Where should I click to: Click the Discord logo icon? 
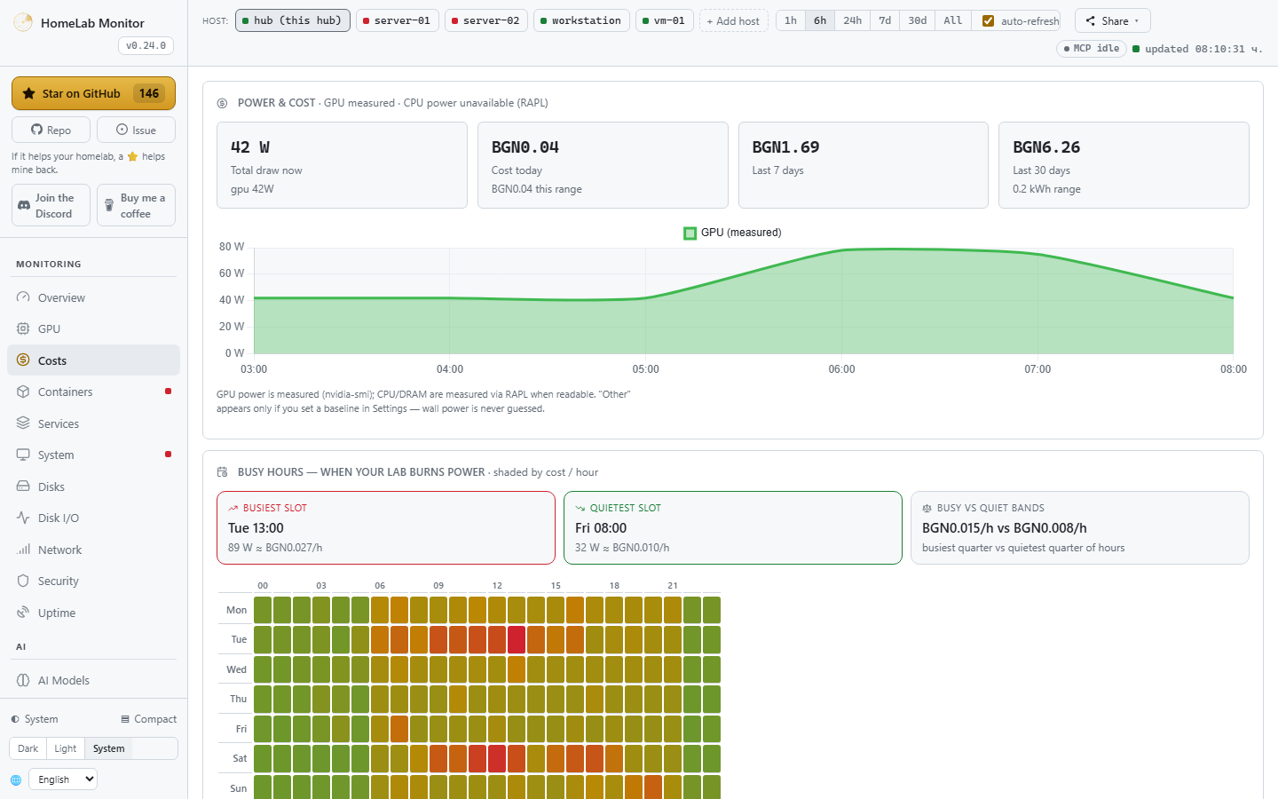coord(24,205)
